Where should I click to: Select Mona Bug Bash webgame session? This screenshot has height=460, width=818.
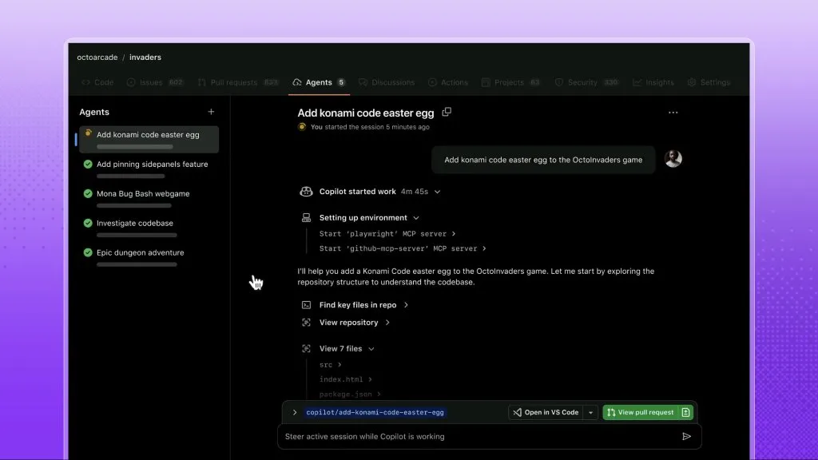pyautogui.click(x=149, y=198)
